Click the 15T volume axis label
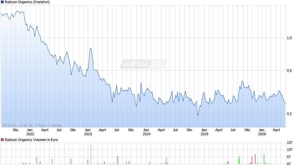 coord(290,143)
